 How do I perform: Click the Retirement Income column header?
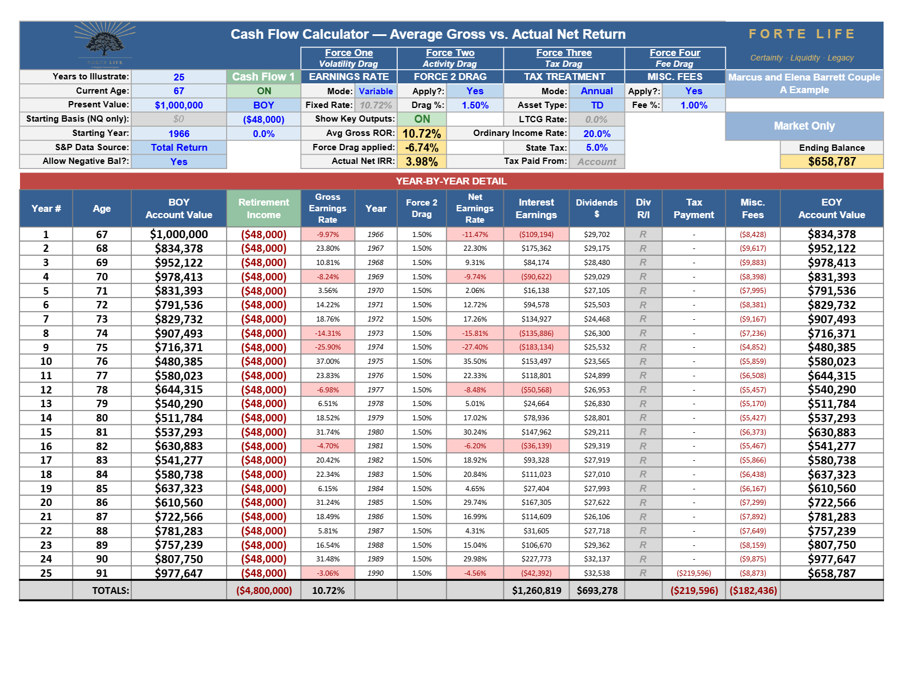coord(264,208)
